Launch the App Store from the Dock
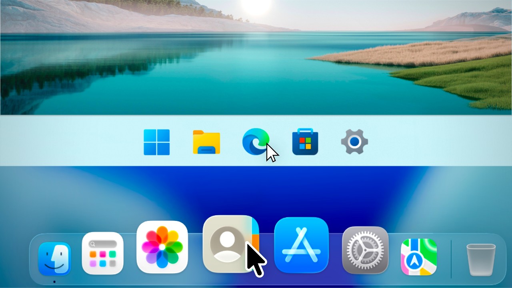The image size is (512, 288). click(x=302, y=245)
